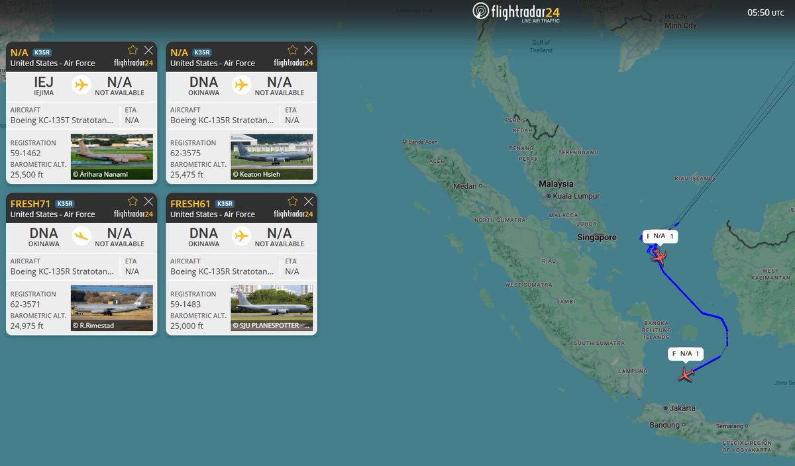Close the FRESH71 flight card

click(148, 201)
